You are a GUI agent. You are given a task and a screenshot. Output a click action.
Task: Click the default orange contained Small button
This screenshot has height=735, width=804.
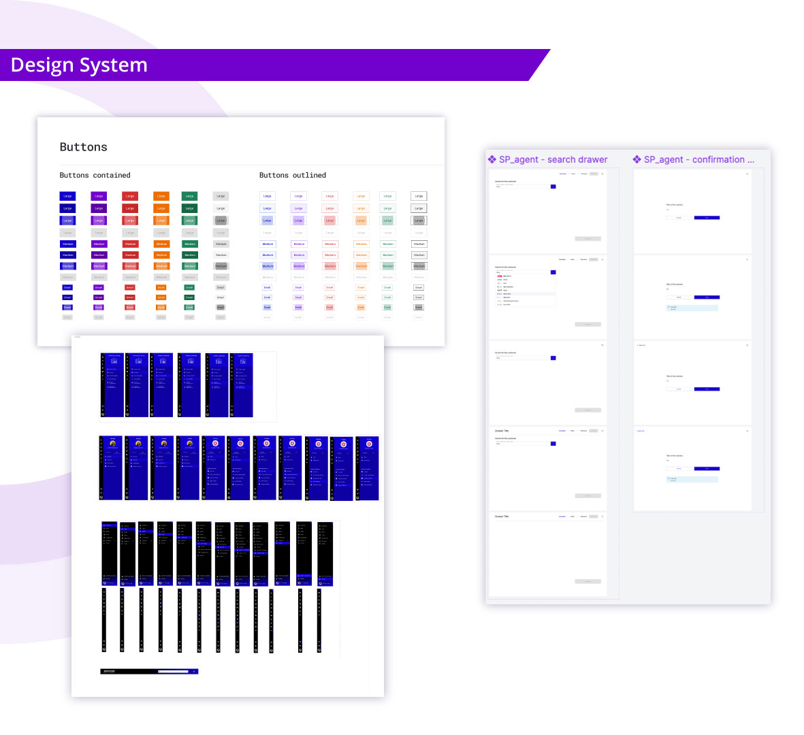coord(161,288)
